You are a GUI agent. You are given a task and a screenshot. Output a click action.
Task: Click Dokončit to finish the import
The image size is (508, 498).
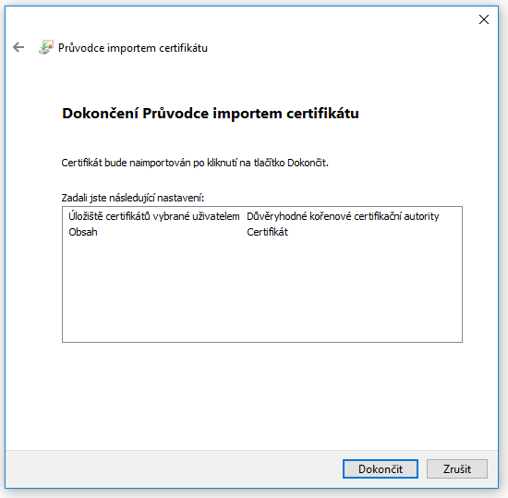pyautogui.click(x=381, y=468)
